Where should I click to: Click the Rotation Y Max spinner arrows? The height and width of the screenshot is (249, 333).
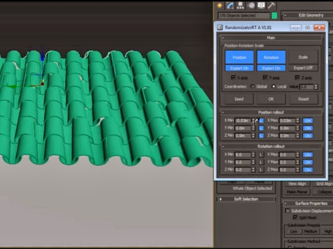tap(298, 162)
